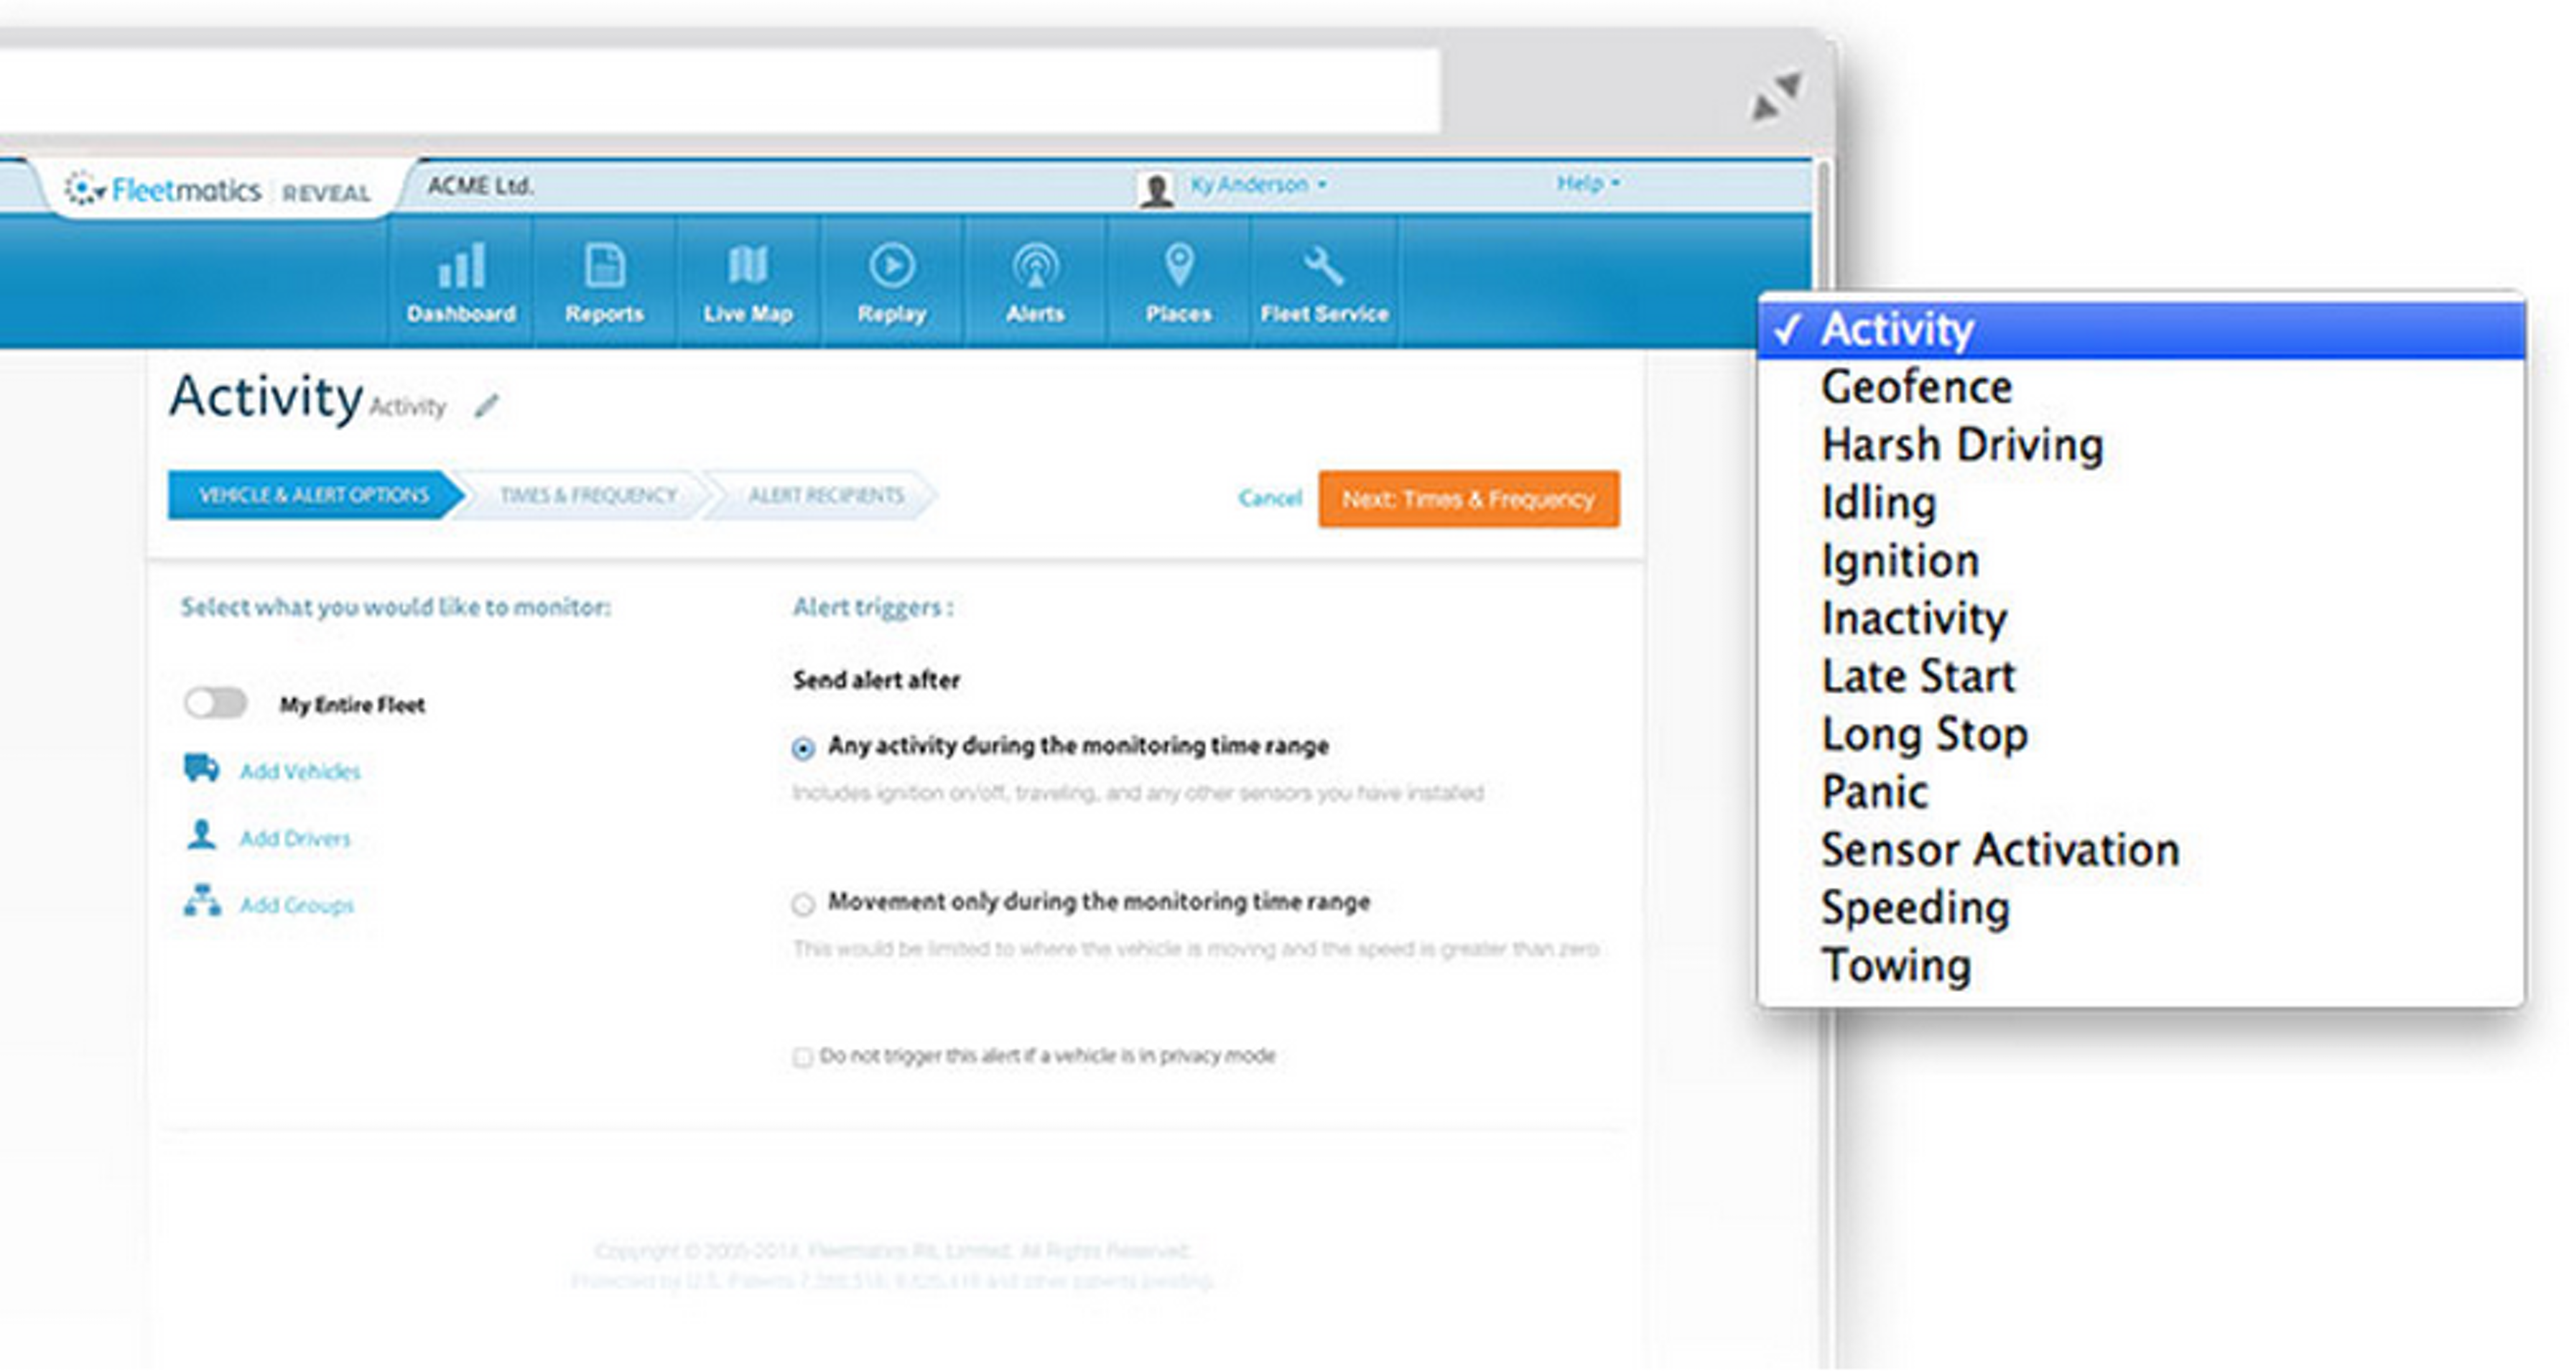Select the Harsh Driving menu entry

click(1961, 445)
